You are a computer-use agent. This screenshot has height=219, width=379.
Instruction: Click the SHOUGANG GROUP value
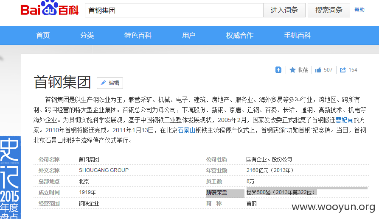pyautogui.click(x=104, y=170)
